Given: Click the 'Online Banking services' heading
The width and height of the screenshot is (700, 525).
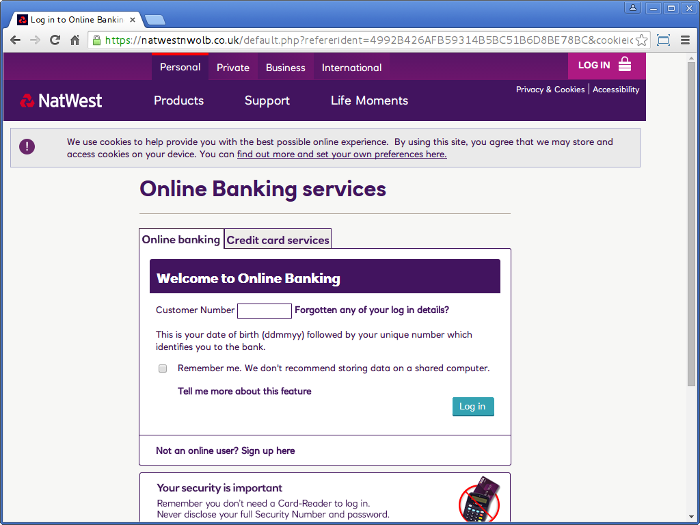Looking at the screenshot, I should 263,189.
